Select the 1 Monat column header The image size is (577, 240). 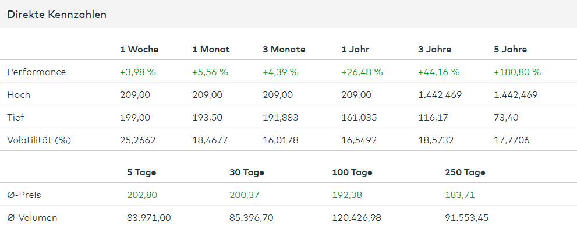tap(211, 50)
